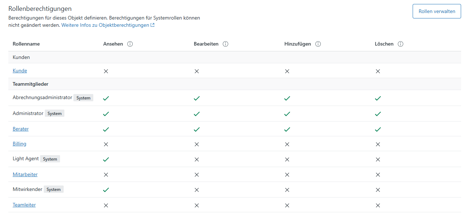Screen dimensions: 464x217
Task: Open the Weitere Infos zu Objektberechtigungen link
Action: click(x=107, y=25)
